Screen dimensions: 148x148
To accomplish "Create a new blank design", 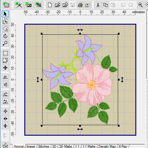I will (50, 5).
